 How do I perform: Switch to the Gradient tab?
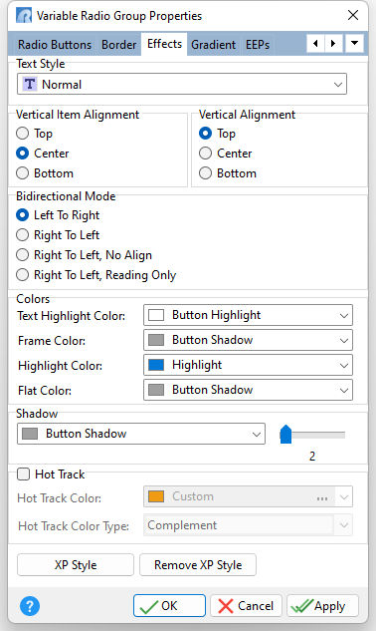(213, 44)
